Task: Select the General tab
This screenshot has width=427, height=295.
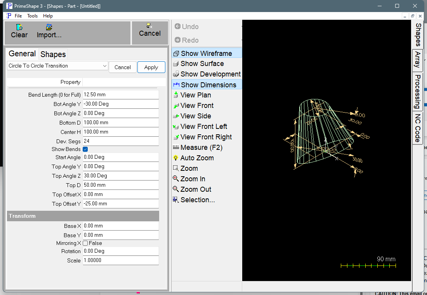Action: click(22, 54)
